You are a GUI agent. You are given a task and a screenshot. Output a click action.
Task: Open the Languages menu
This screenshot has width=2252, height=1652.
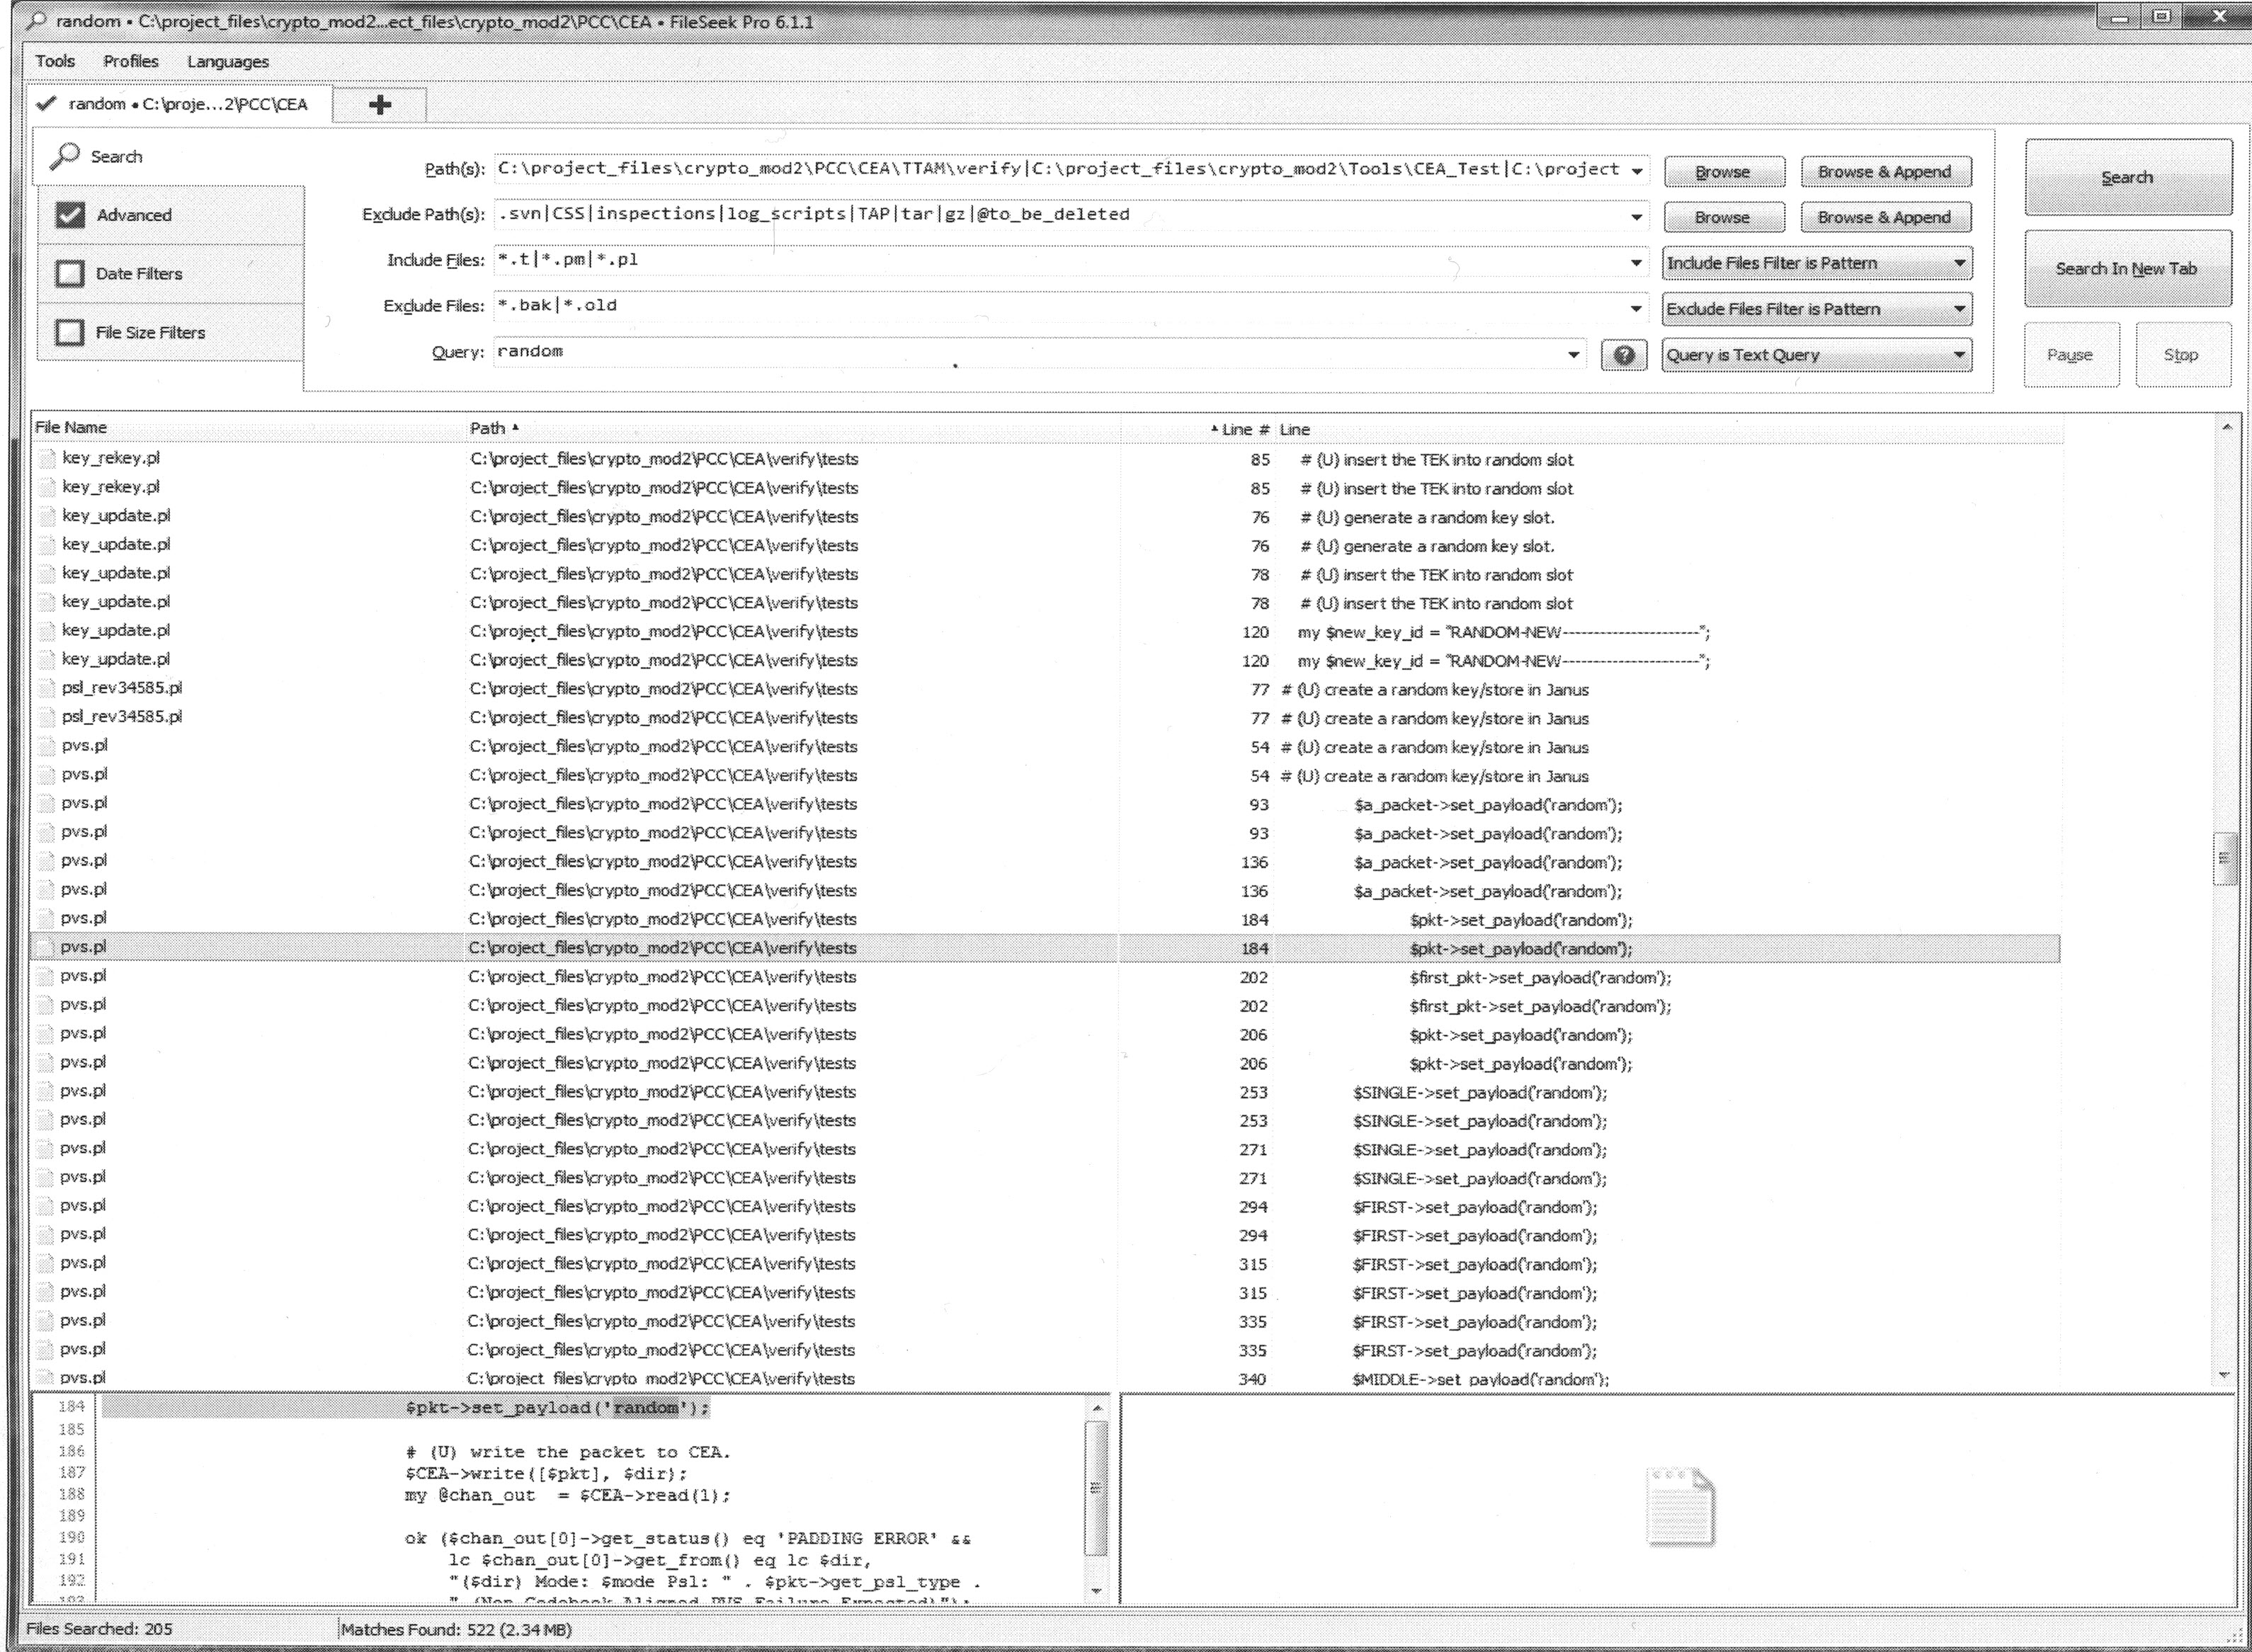point(228,61)
